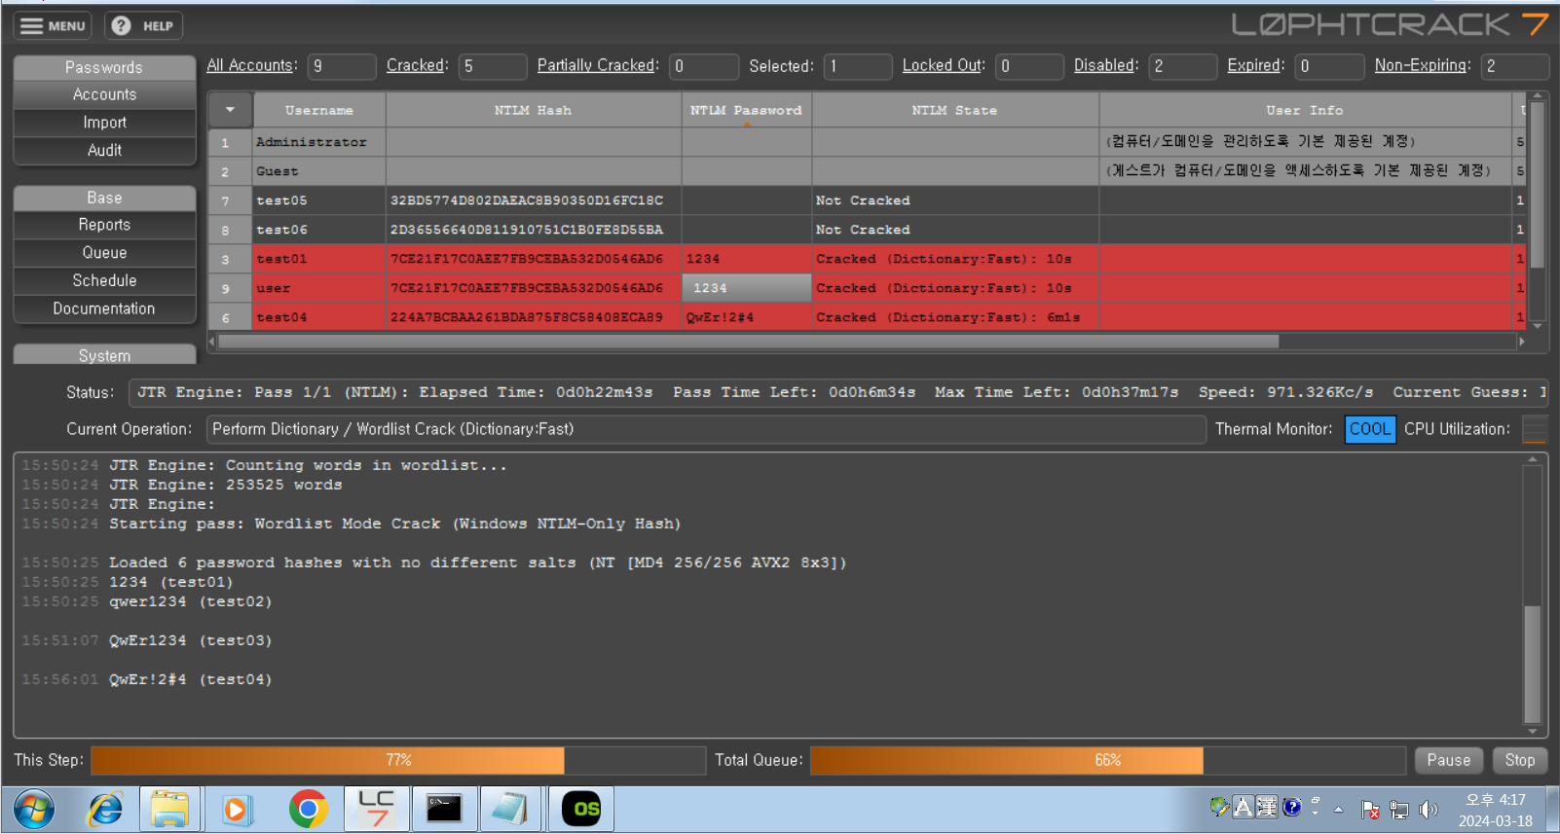Open the Documentation page

[104, 308]
